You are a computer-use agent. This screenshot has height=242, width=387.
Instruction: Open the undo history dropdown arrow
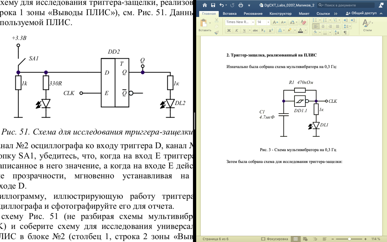(x=226, y=5)
